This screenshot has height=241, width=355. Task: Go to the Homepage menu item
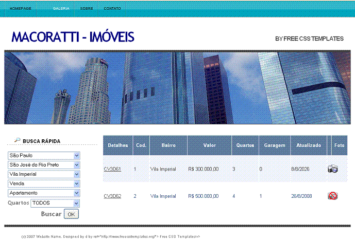(21, 9)
